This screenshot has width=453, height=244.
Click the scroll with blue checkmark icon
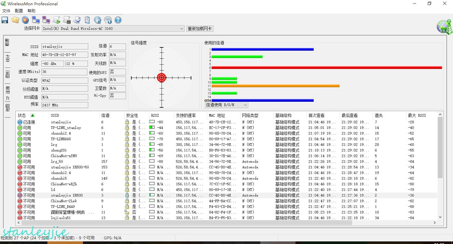[77, 20]
